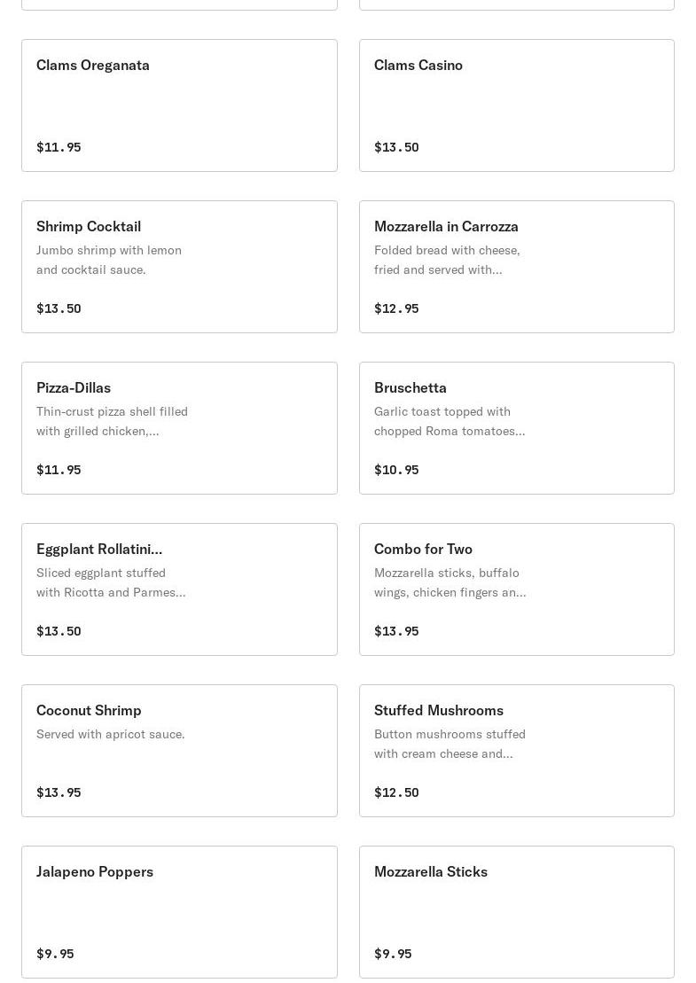
Task: Click the $13.95 price on Combo for Two
Action: [396, 631]
